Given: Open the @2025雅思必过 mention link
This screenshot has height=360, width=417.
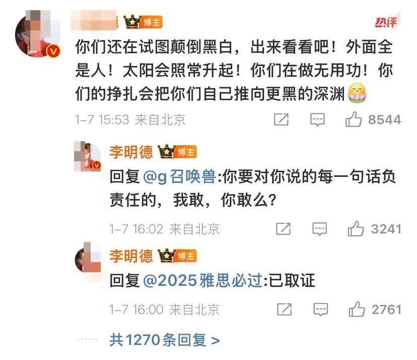Looking at the screenshot, I should point(203,280).
